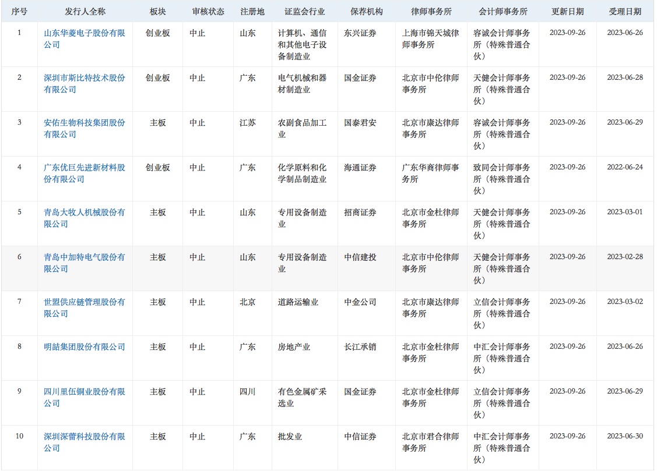Open 深圳深蕾科技股份有限公司 link
The width and height of the screenshot is (657, 471).
point(84,442)
